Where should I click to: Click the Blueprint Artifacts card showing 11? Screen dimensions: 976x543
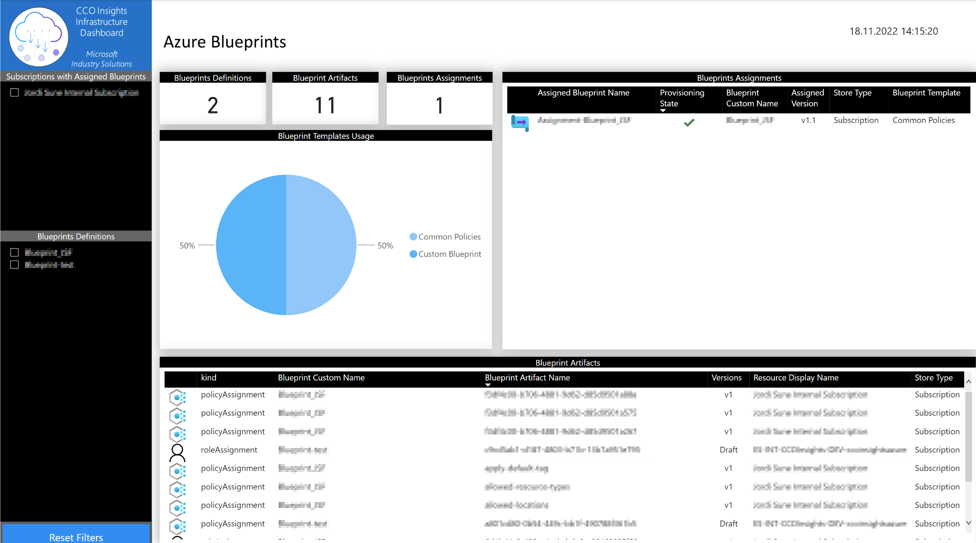tap(325, 98)
